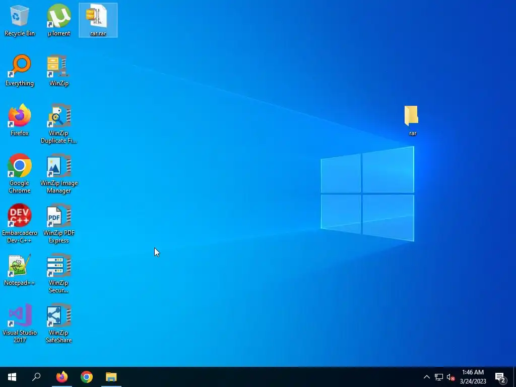
Task: Launch Chrome from the taskbar
Action: pos(87,377)
